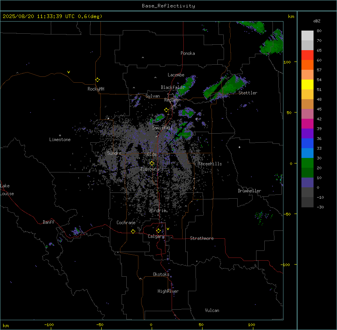Click the Lake Louise label

(x=7, y=190)
